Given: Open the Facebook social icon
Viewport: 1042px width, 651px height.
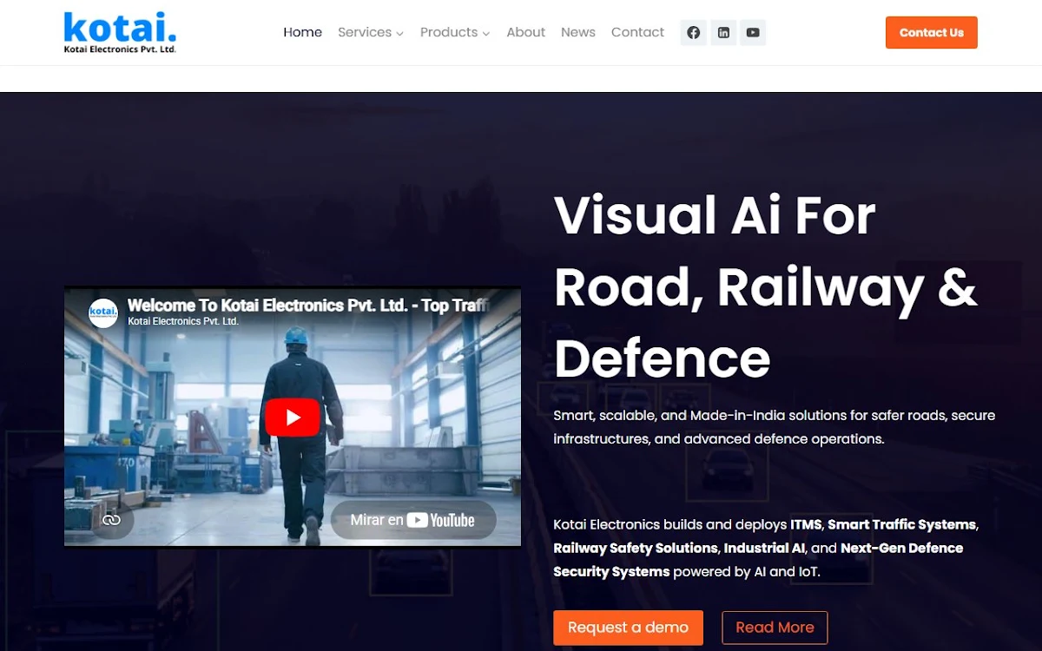Looking at the screenshot, I should point(693,33).
